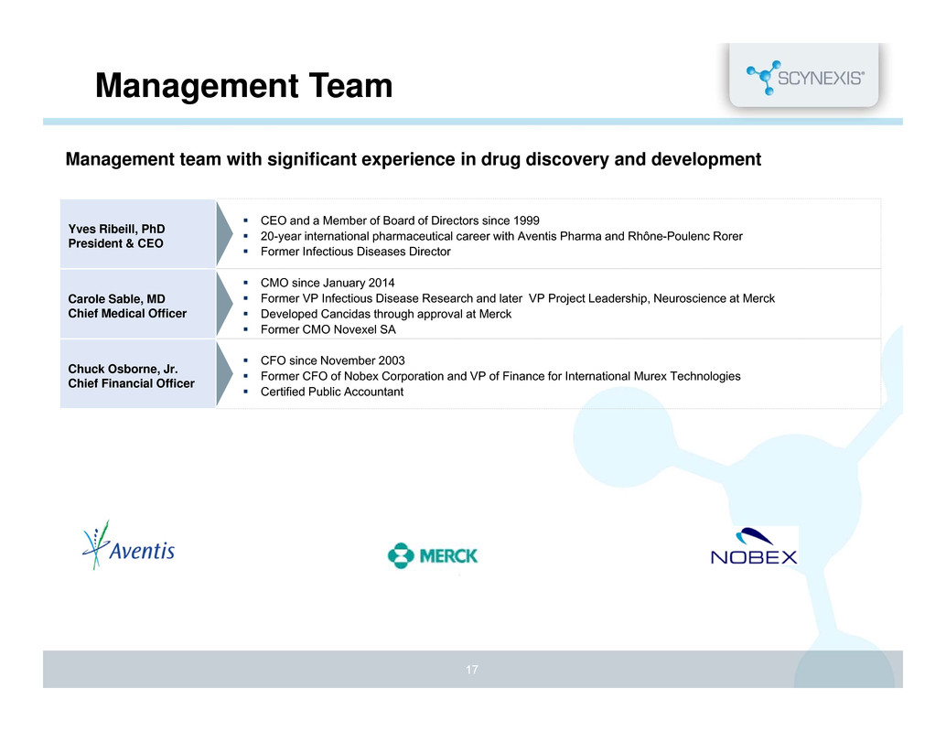Click the Nobex logo
Viewport: 946px width, 731px height.
click(x=754, y=547)
